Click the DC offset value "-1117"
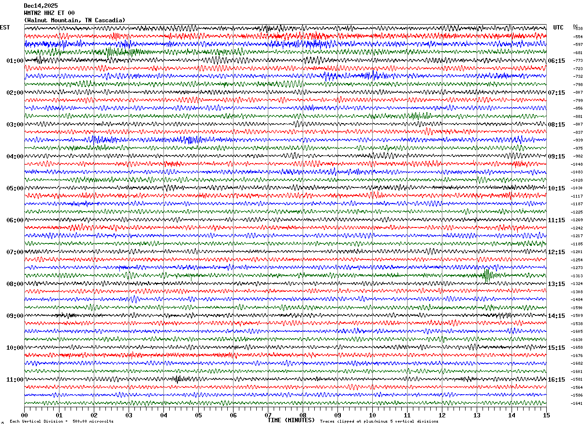Screen dimensions: 585x428 578,196
